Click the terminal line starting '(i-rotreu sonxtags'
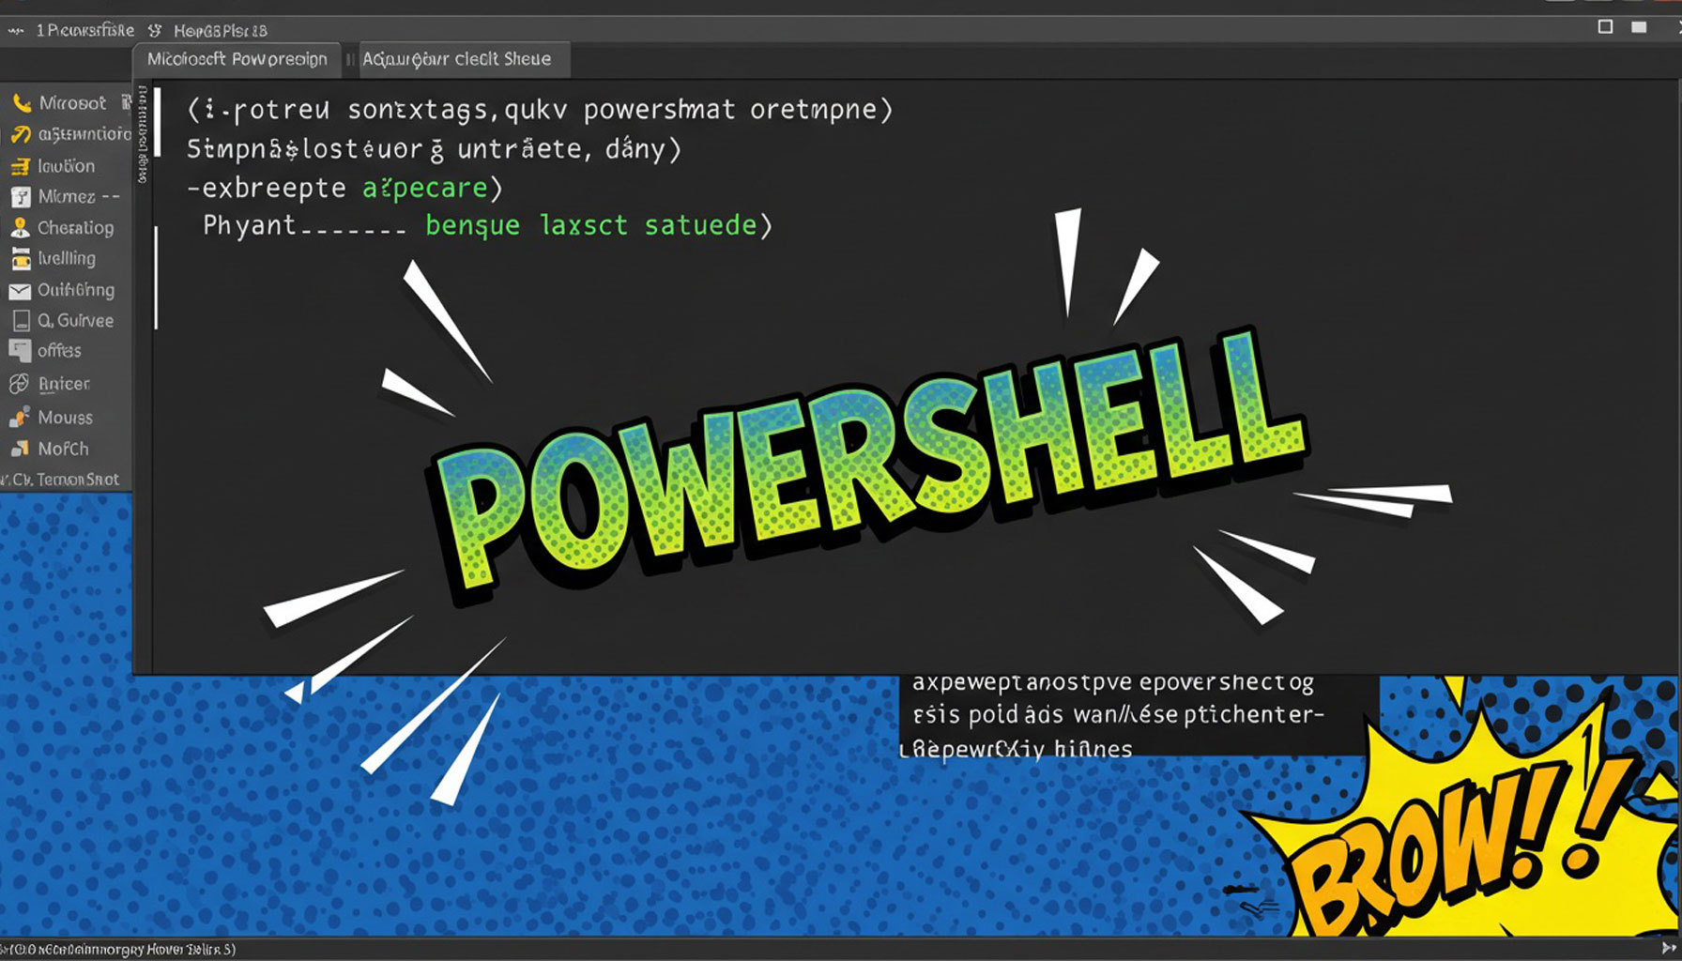 pos(540,110)
